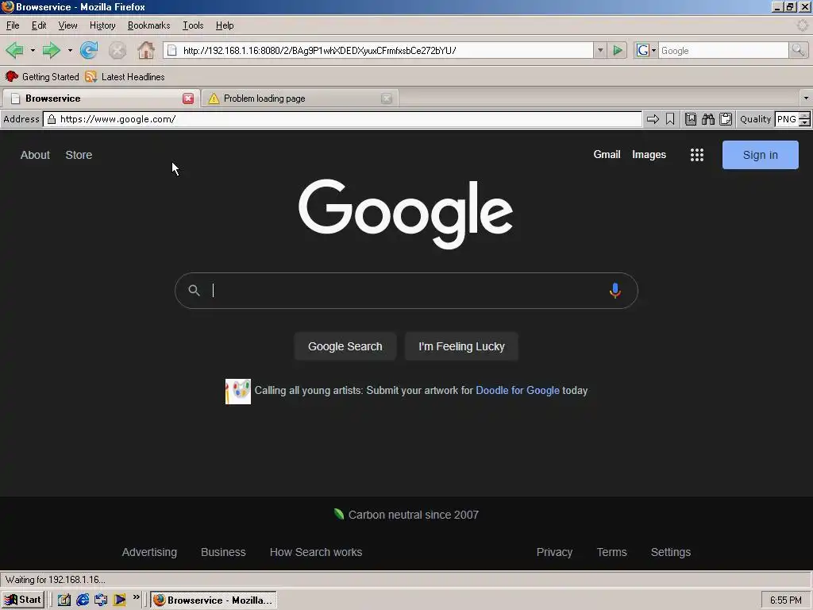Click the Browservice bookmarks book icon

point(691,119)
